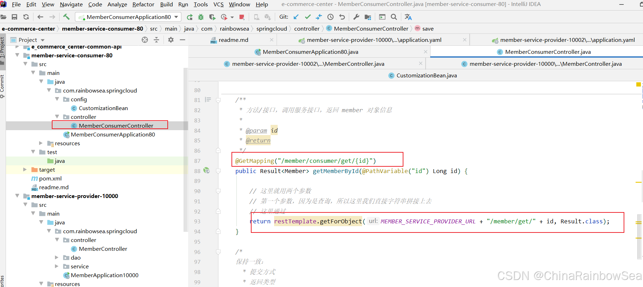The image size is (643, 287).
Task: Click the profiler run icon
Action: point(224,17)
